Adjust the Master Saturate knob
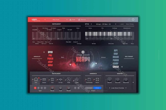Viewport: 166px width, 110px height. [118, 79]
